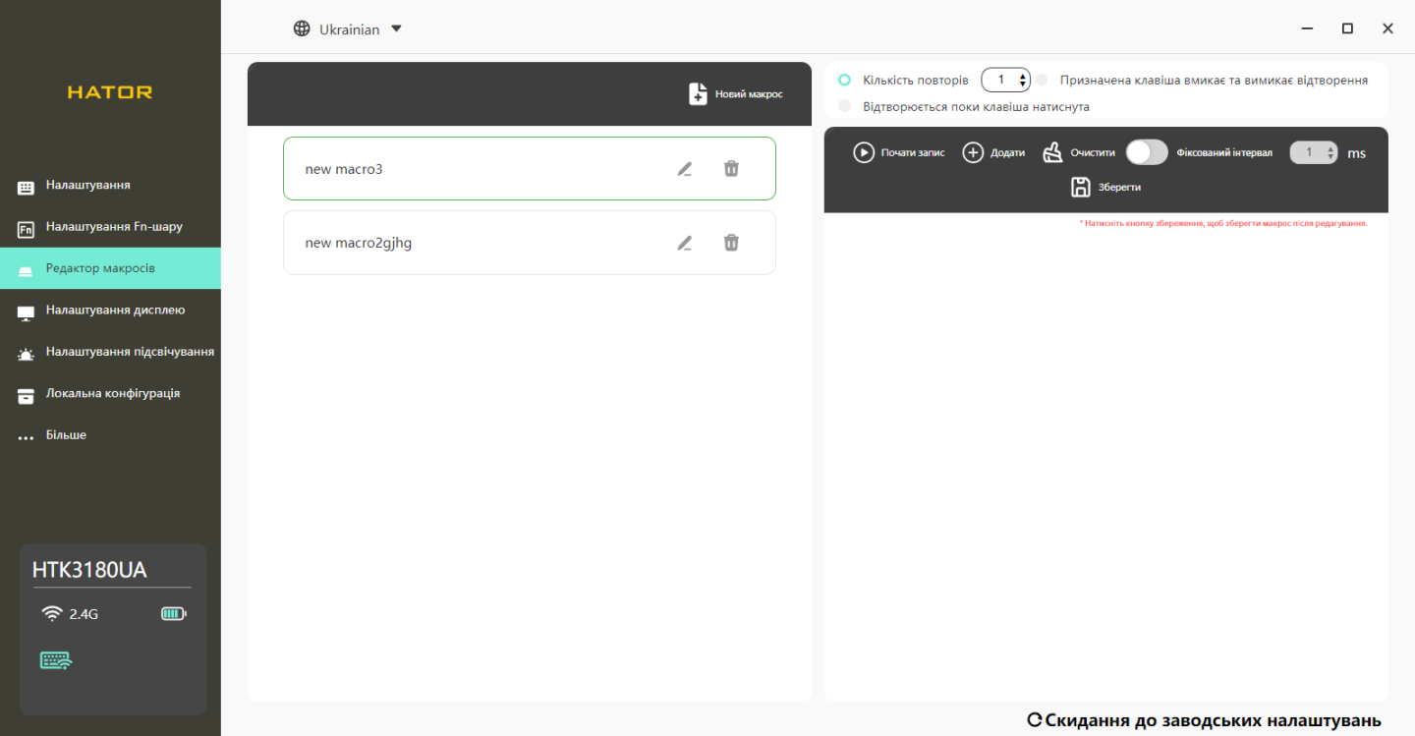
Task: Click the keyboard icon beside Налаштування
Action: [x=26, y=187]
